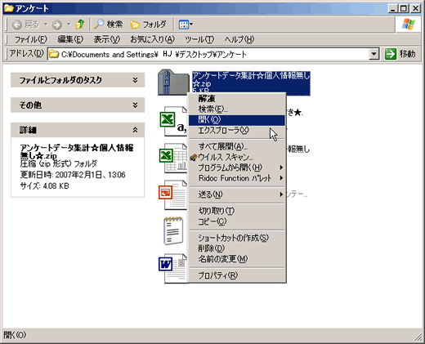The image size is (425, 344).
Task: Collapse the 詳細 panel
Action: pos(78,130)
